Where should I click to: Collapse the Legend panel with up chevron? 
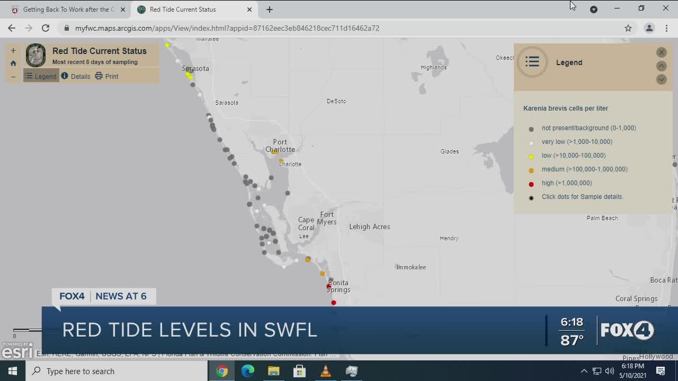tap(661, 66)
